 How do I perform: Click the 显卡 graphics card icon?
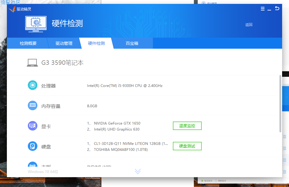click(x=33, y=126)
